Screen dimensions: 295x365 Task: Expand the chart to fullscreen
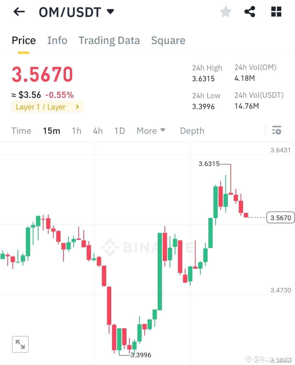[20, 344]
